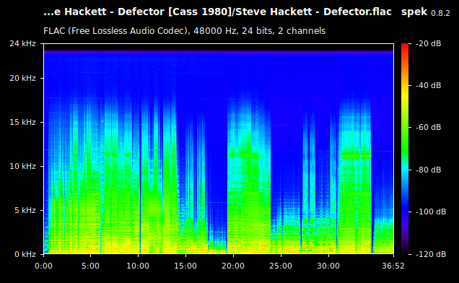Screen dimensions: 459x283
Task: Click the '24 kHz' frequency axis label
Action: (x=22, y=43)
